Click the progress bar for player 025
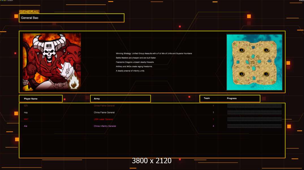This screenshot has width=304, height=170. [x=255, y=106]
